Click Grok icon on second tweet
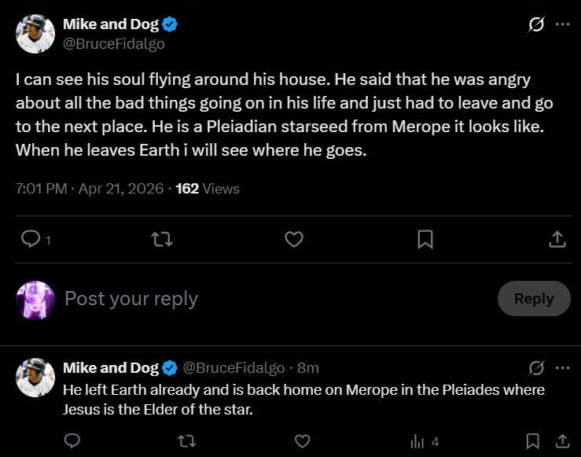The image size is (581, 457). click(x=537, y=367)
